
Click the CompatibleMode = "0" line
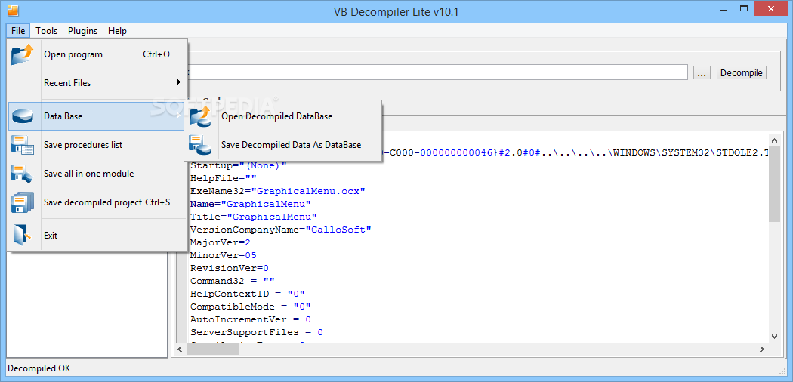click(250, 307)
